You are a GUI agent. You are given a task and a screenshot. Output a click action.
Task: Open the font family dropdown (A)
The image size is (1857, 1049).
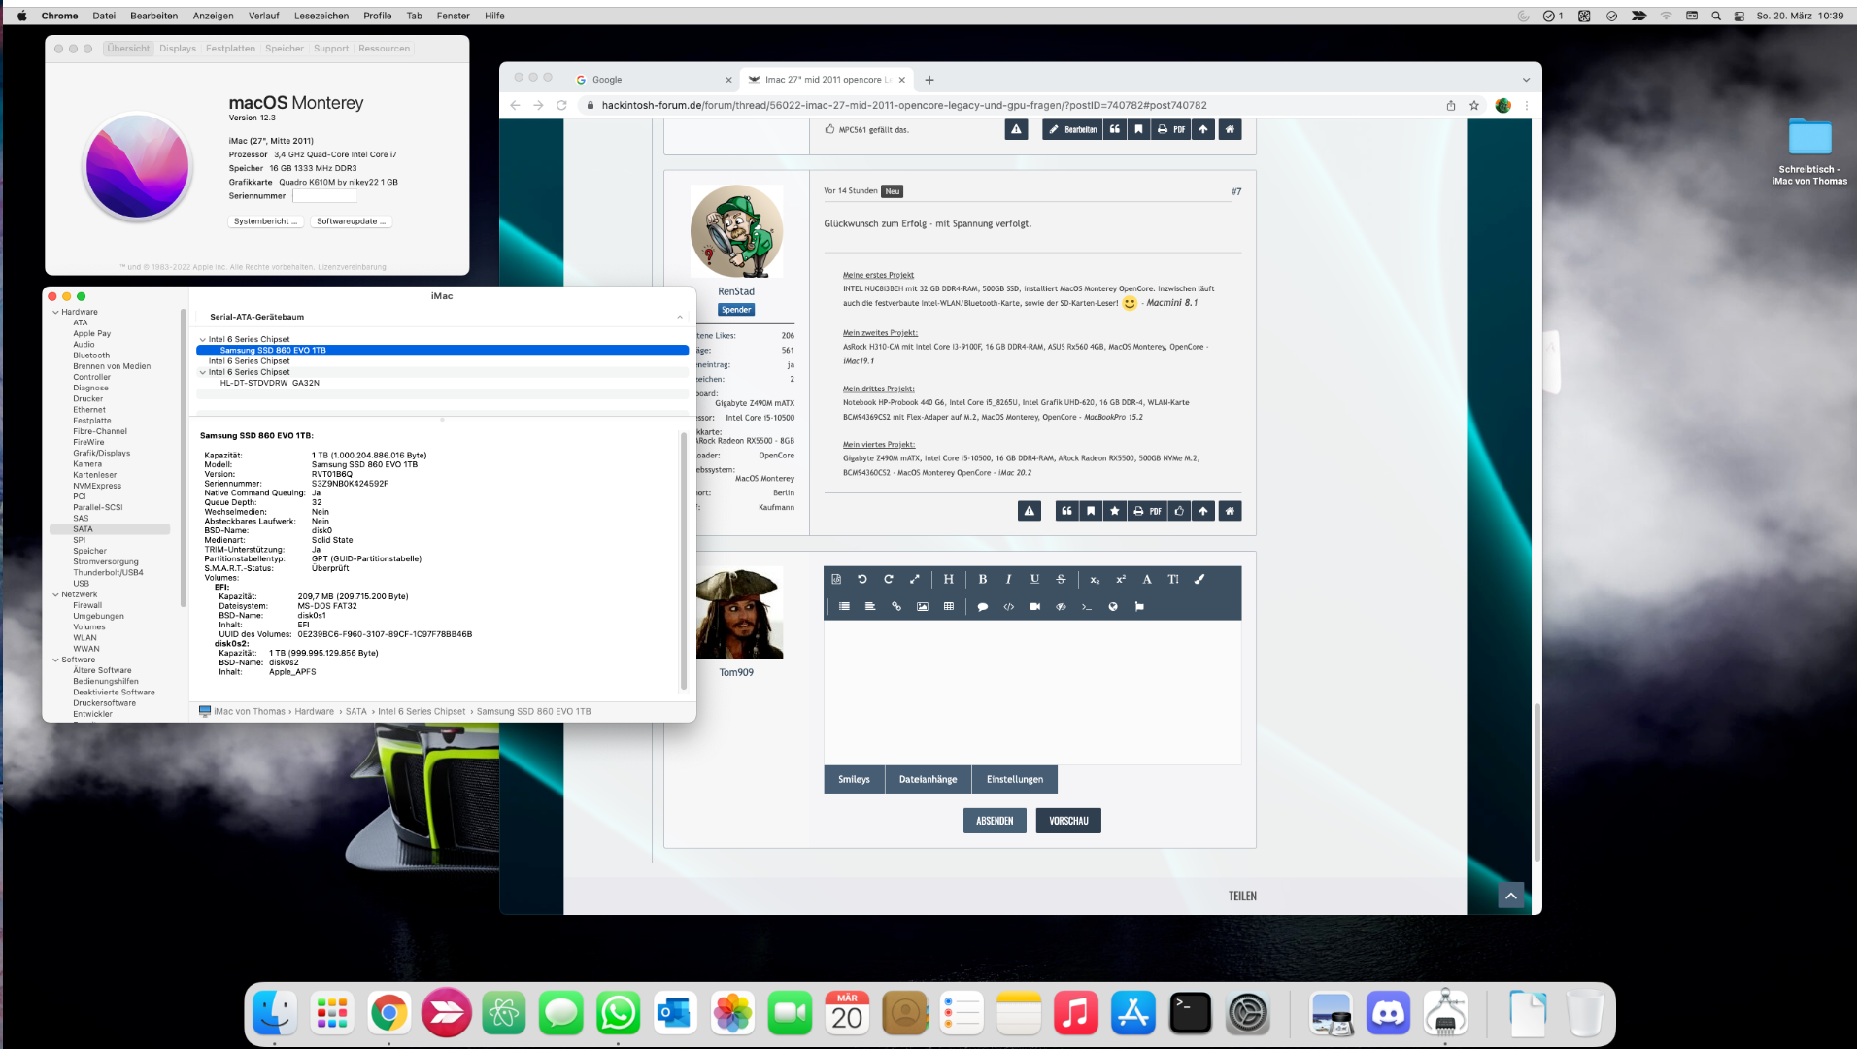click(x=1147, y=580)
